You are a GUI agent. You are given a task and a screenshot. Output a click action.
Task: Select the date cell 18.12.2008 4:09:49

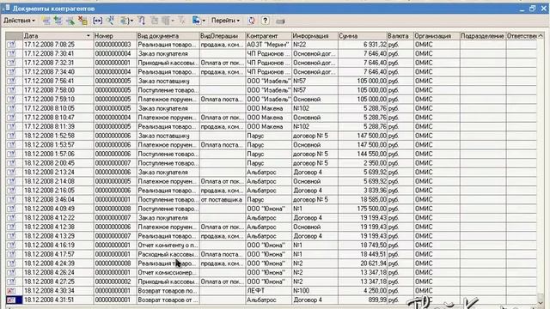click(x=58, y=209)
